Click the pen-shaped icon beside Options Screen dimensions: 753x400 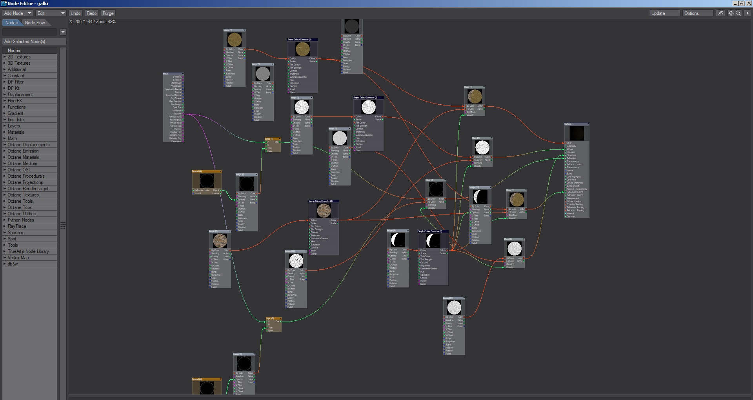(720, 13)
